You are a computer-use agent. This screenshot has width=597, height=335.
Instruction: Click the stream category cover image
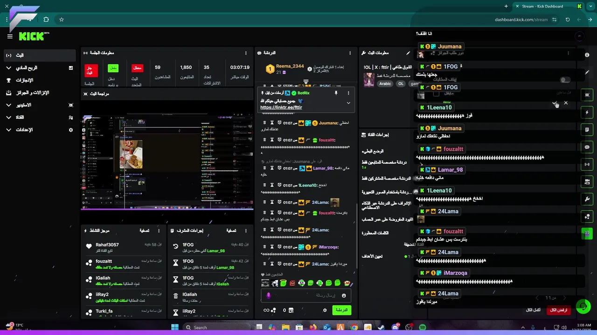click(x=369, y=80)
